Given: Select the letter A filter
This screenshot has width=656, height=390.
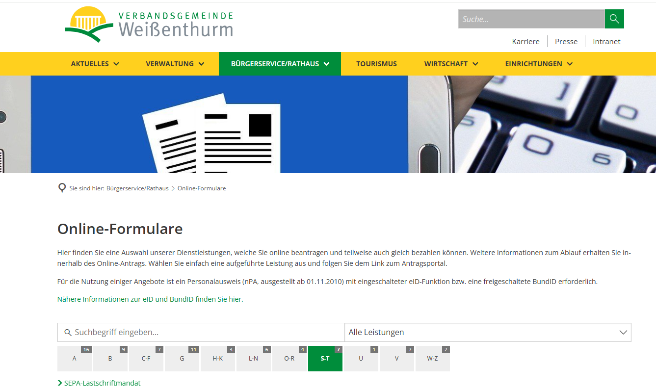Looking at the screenshot, I should [74, 358].
